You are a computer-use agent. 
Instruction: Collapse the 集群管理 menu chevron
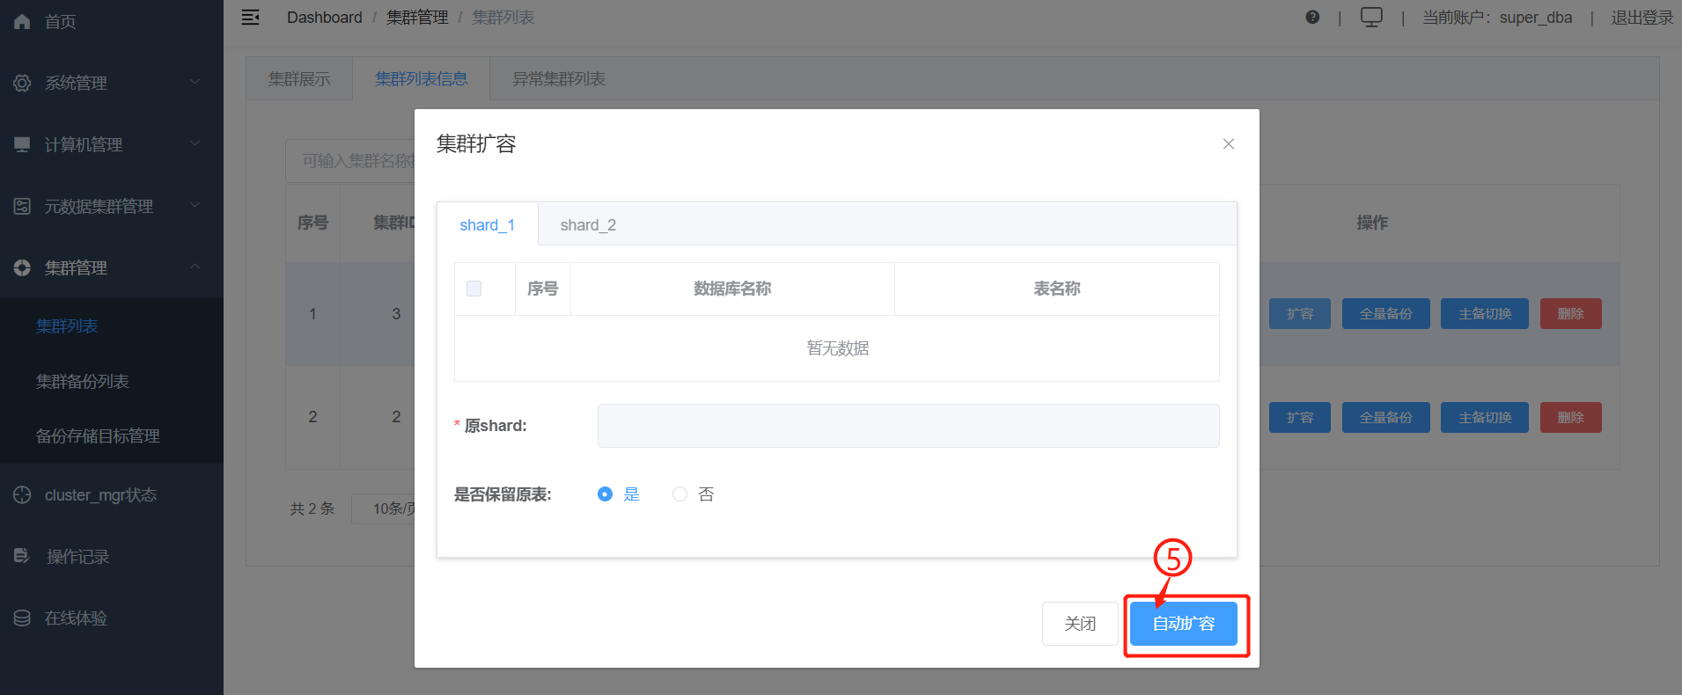tap(195, 267)
